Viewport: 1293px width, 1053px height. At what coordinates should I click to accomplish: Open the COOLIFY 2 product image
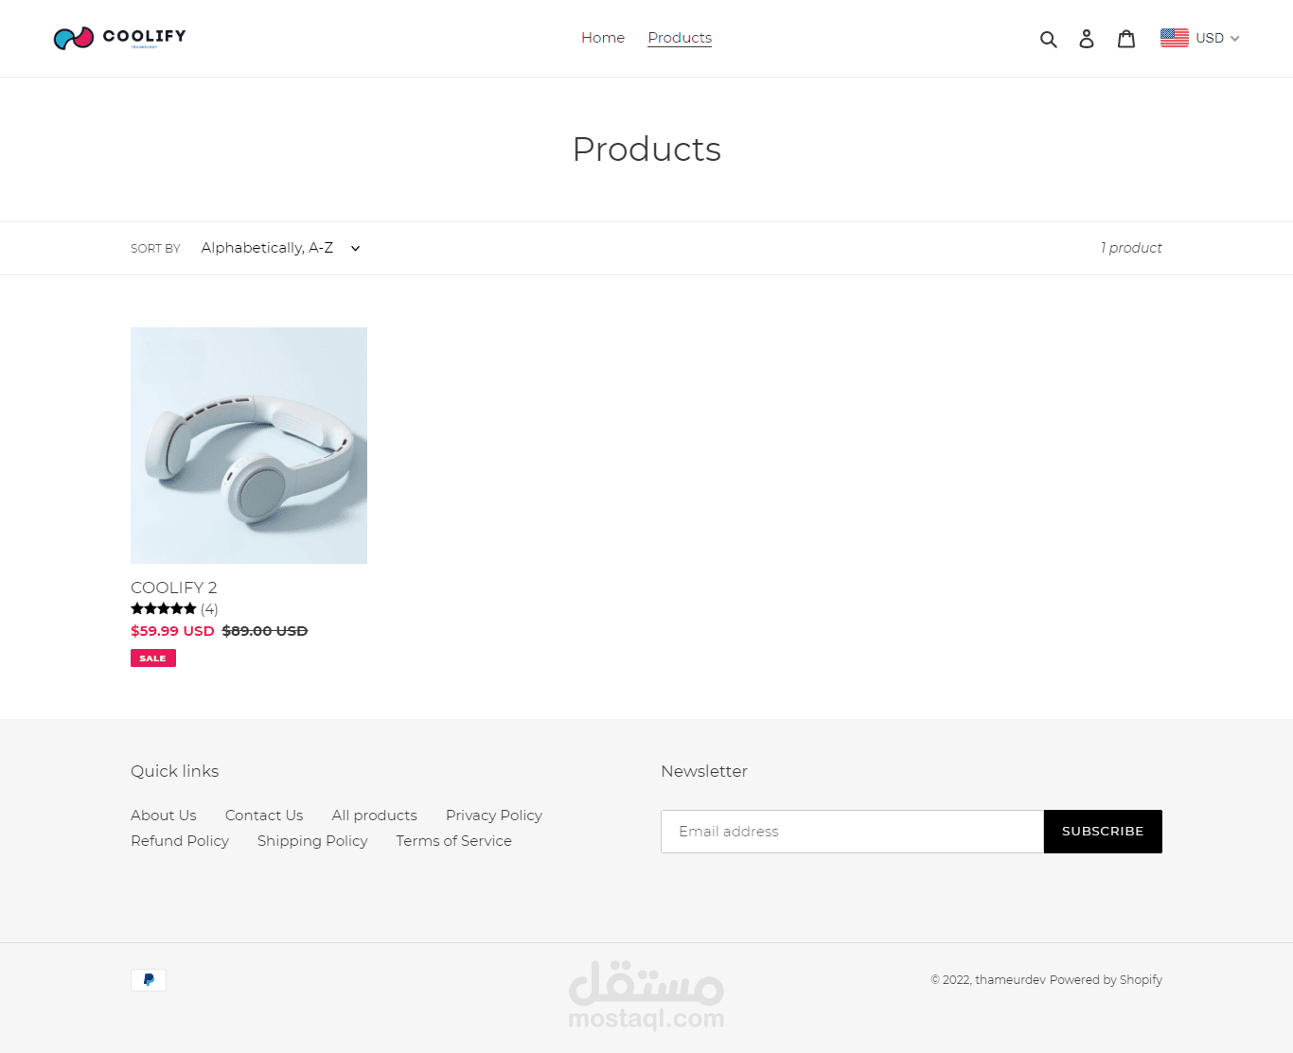pos(249,446)
